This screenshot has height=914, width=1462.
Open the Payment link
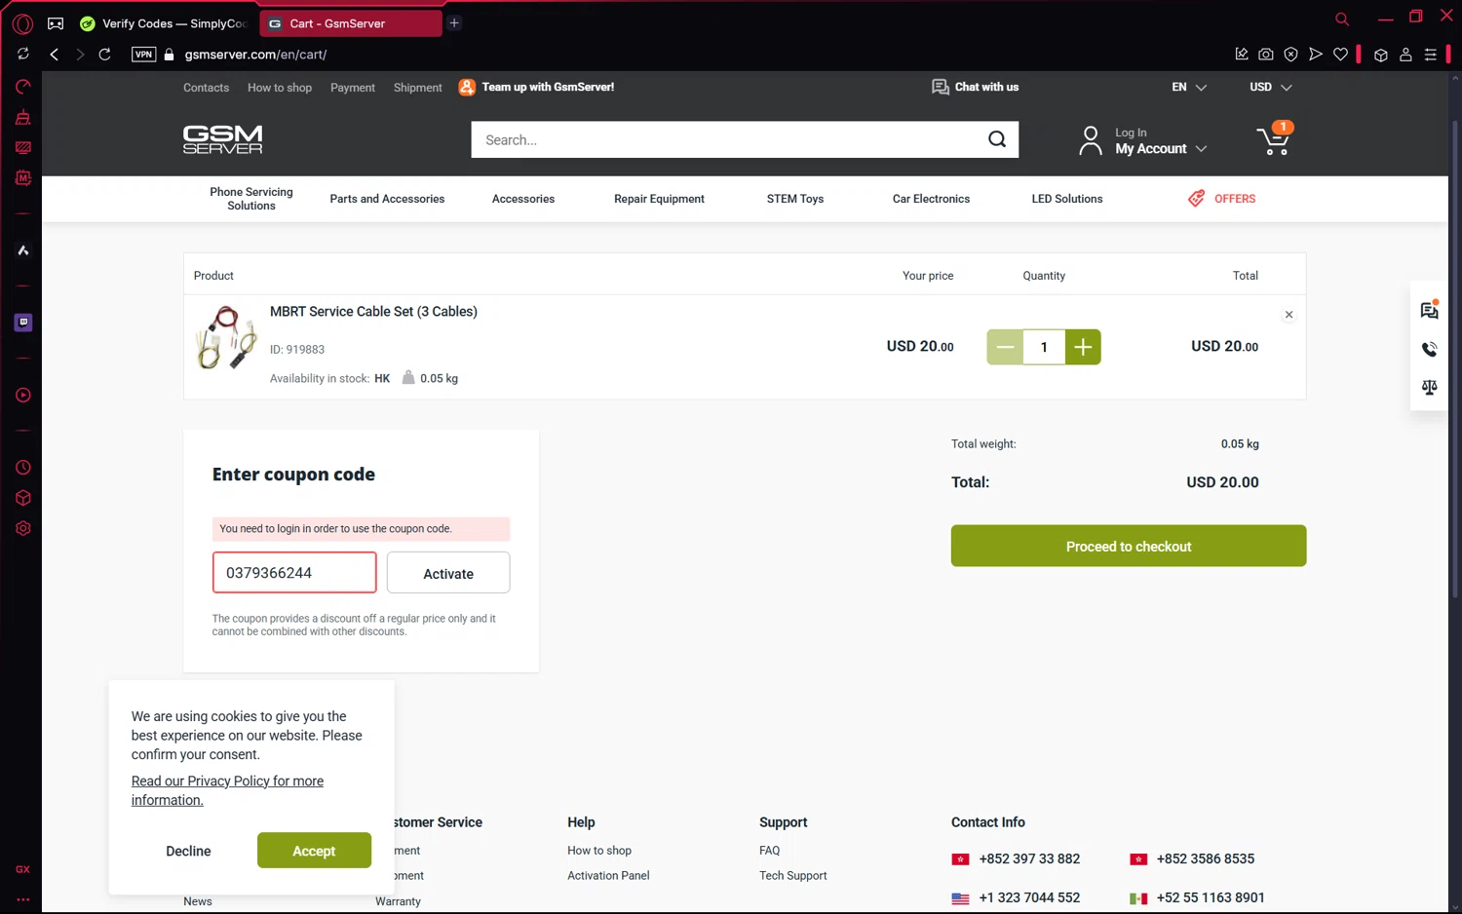coord(353,88)
